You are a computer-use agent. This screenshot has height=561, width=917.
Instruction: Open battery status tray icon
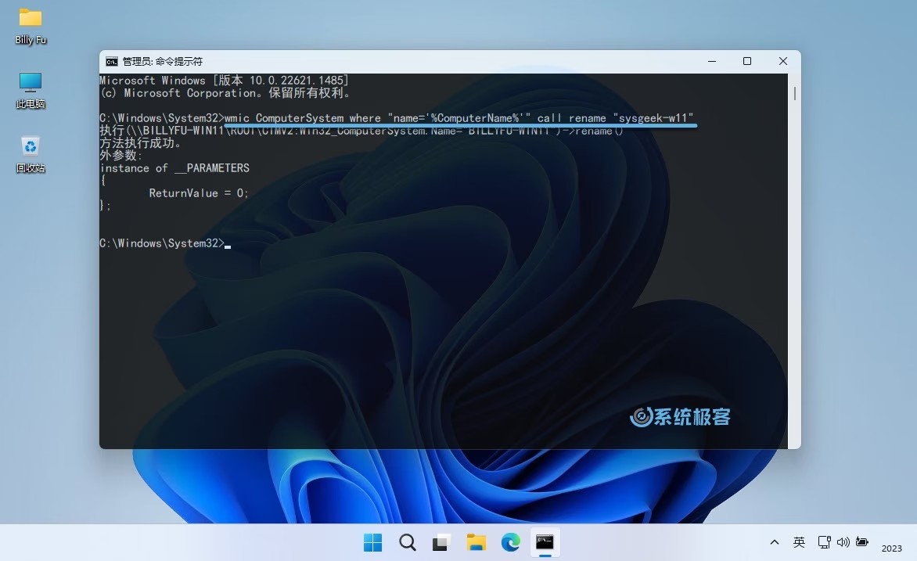[x=862, y=542]
